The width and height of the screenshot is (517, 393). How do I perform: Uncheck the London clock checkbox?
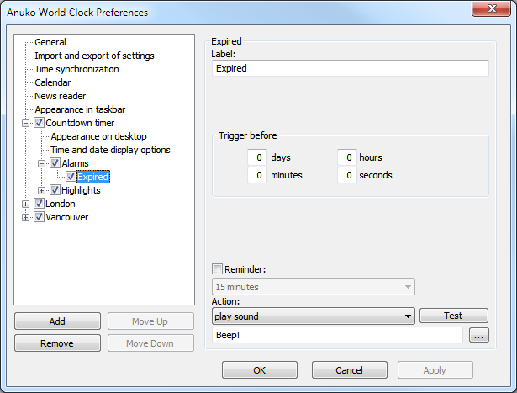[39, 204]
